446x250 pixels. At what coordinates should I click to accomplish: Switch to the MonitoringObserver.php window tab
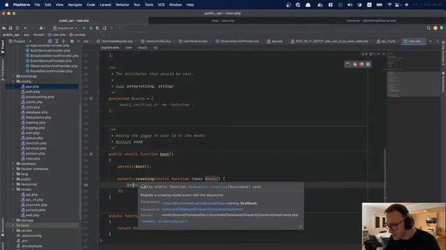pyautogui.click(x=371, y=21)
